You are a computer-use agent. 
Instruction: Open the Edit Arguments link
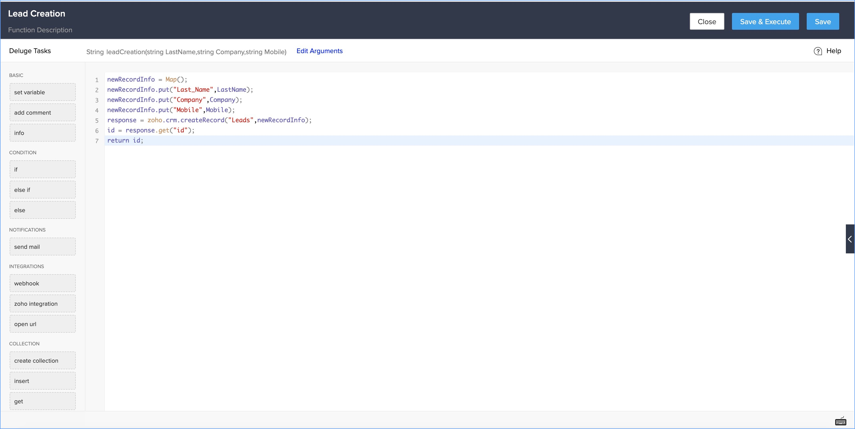click(319, 51)
